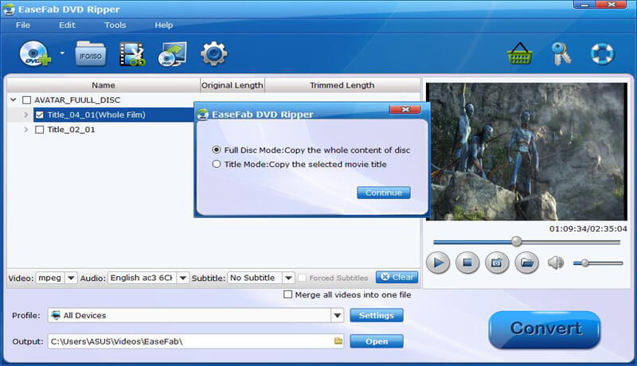Viewport: 637px width, 366px height.
Task: Click the keys register icon
Action: pos(561,53)
